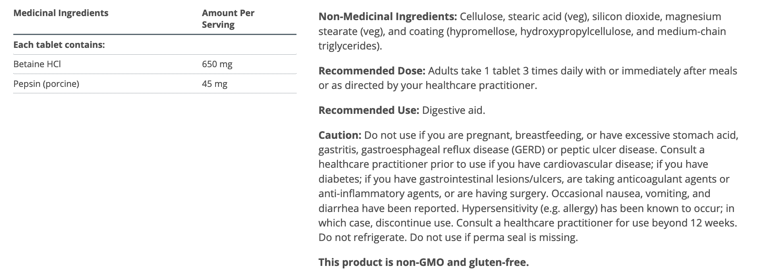Click the 'triglycerides).' text ending the ingredients
The image size is (767, 280).
[350, 46]
